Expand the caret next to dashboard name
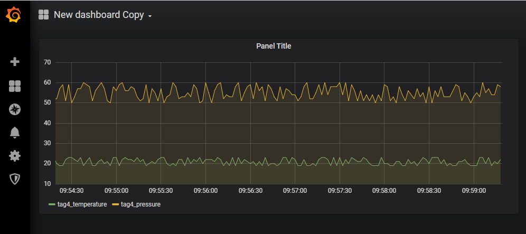Viewport: 526px width, 234px height. [150, 16]
